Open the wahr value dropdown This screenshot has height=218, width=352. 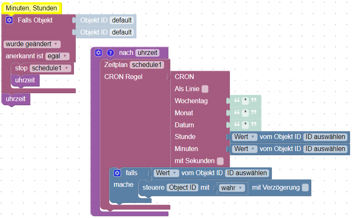tap(232, 188)
